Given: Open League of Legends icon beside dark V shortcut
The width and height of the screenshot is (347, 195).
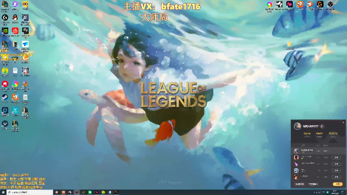Looking at the screenshot, I should pyautogui.click(x=15, y=124).
